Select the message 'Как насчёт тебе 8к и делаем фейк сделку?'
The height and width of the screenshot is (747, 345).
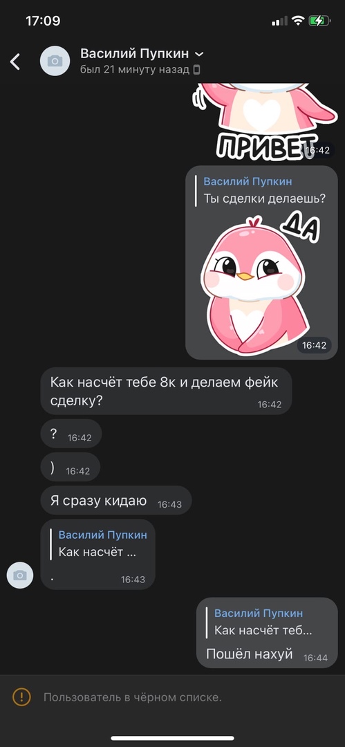point(166,391)
